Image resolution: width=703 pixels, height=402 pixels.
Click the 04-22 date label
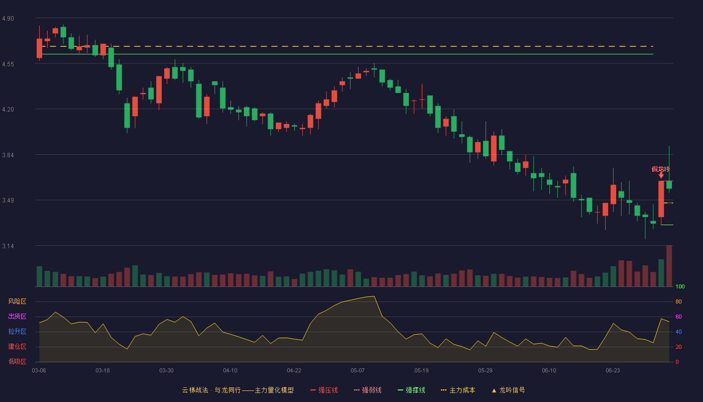click(294, 370)
